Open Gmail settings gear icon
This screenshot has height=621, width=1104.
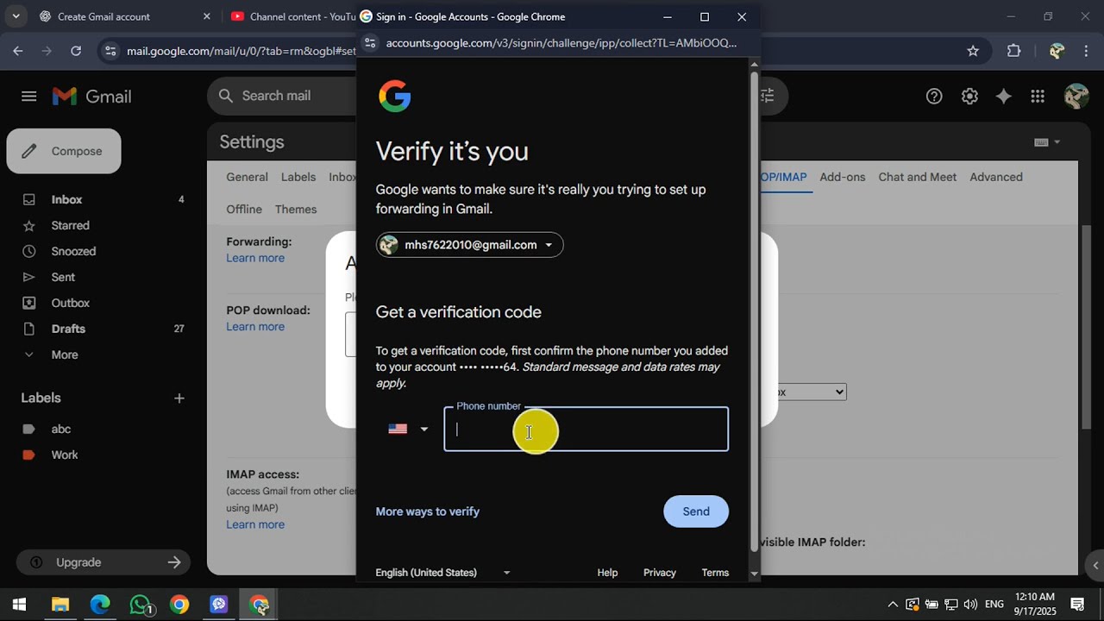coord(969,97)
